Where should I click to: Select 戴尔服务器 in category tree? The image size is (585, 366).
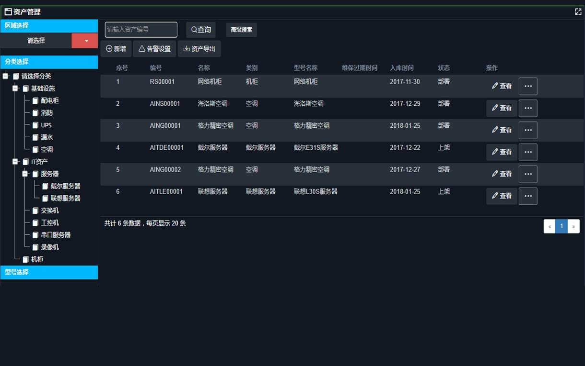click(66, 186)
